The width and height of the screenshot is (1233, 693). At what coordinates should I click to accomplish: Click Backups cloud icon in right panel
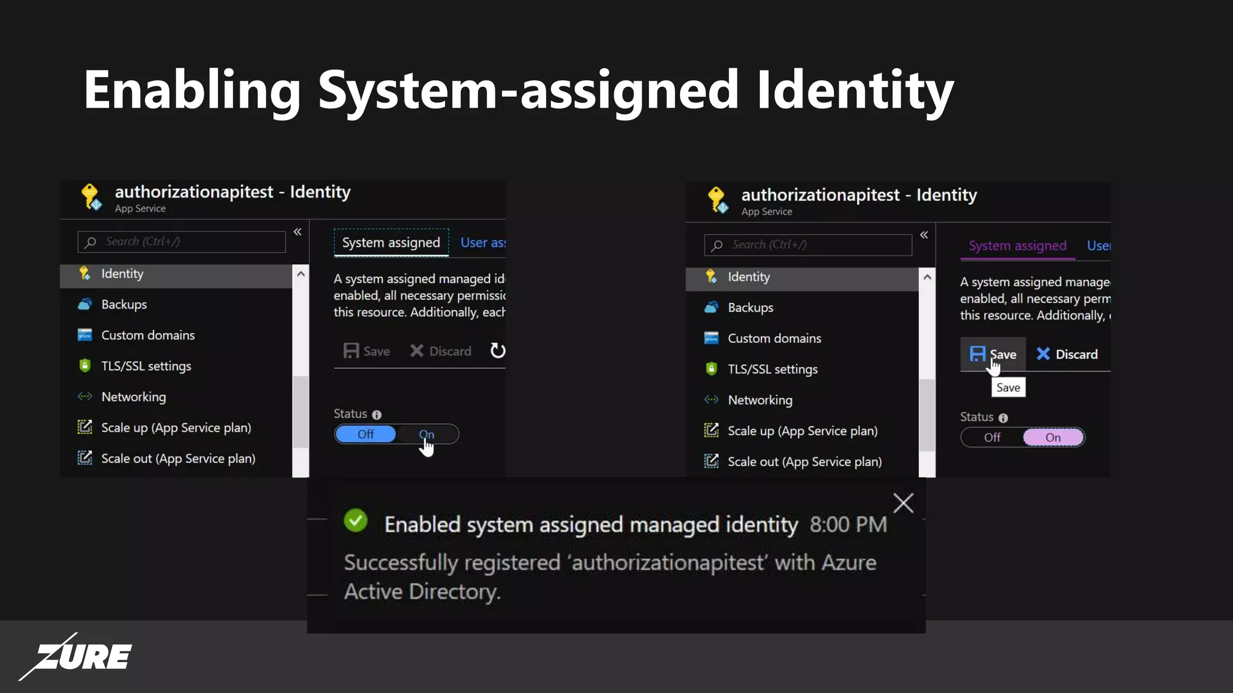coord(711,307)
